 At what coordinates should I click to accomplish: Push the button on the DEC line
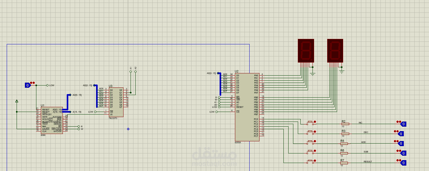coord(310,132)
